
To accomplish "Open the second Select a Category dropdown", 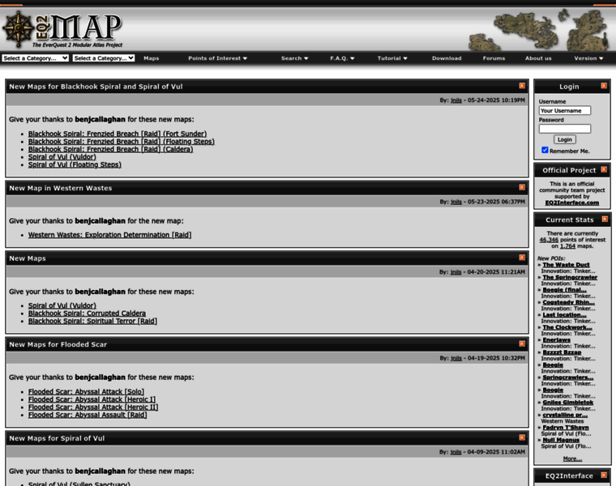I will [x=104, y=58].
